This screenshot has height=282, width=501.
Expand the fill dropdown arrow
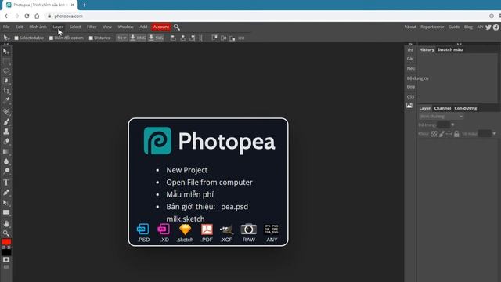coord(494,134)
